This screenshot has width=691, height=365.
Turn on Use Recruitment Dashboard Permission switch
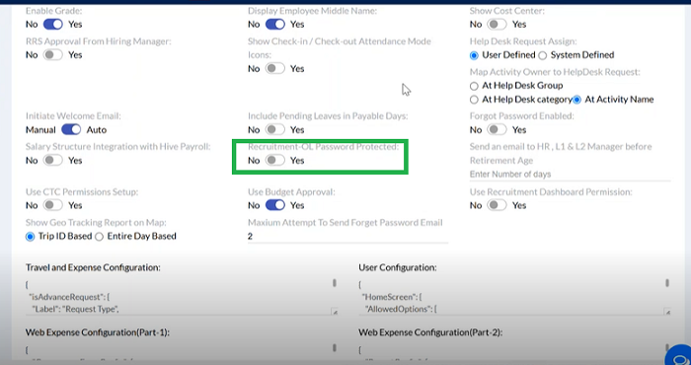(x=497, y=205)
